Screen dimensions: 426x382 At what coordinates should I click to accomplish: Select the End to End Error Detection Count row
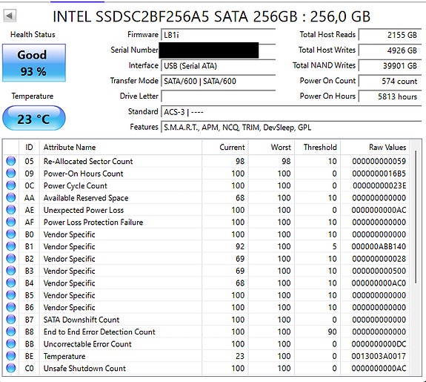[x=206, y=332]
